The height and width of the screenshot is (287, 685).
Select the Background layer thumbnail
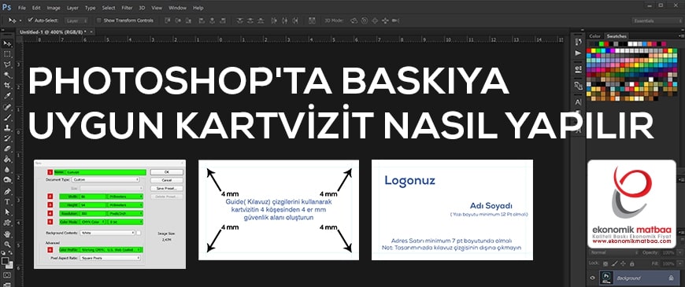pyautogui.click(x=606, y=278)
